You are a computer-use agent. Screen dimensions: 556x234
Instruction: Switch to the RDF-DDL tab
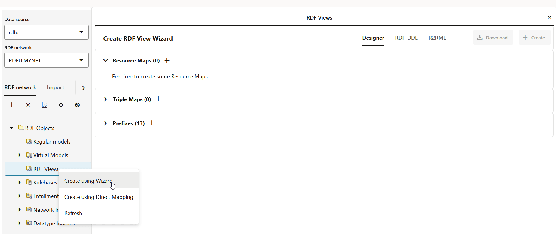point(406,38)
